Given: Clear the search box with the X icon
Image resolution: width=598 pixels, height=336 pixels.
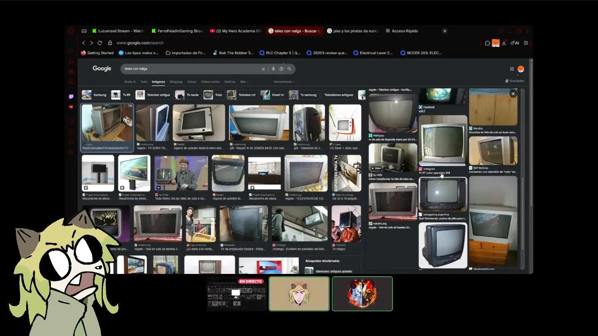Looking at the screenshot, I should (x=263, y=69).
